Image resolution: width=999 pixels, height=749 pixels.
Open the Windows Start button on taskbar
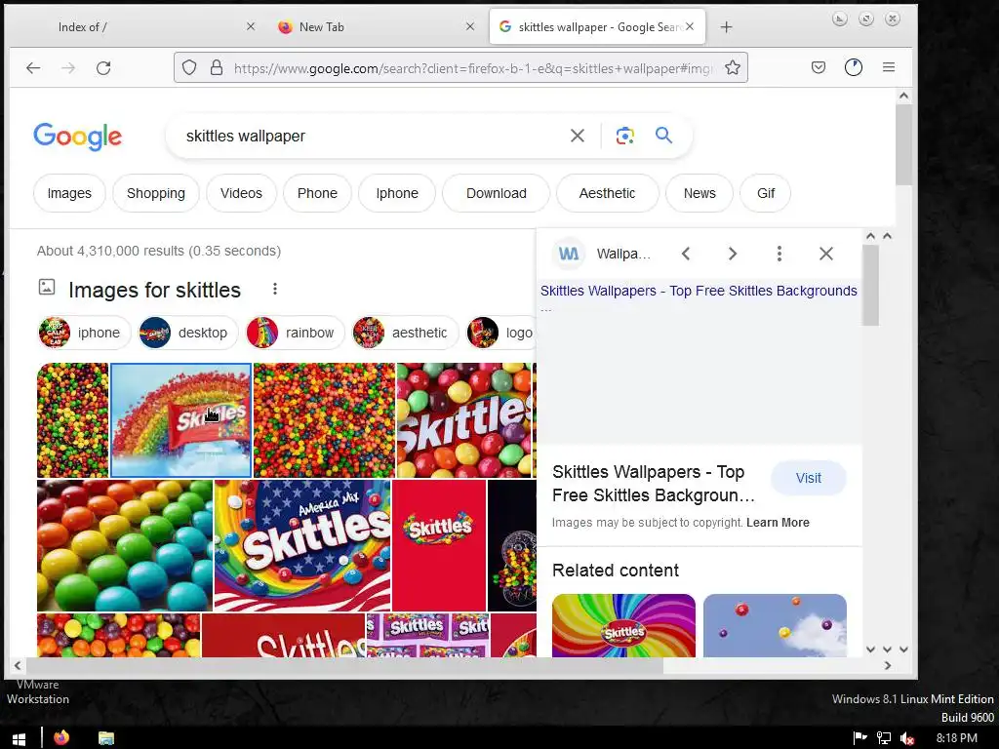[20, 738]
